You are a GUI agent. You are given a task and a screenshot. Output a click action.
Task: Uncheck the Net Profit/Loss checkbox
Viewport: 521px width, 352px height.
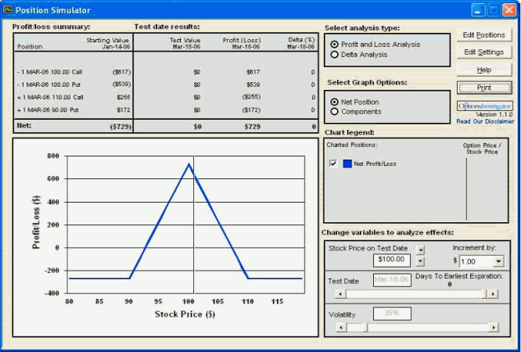click(x=333, y=163)
